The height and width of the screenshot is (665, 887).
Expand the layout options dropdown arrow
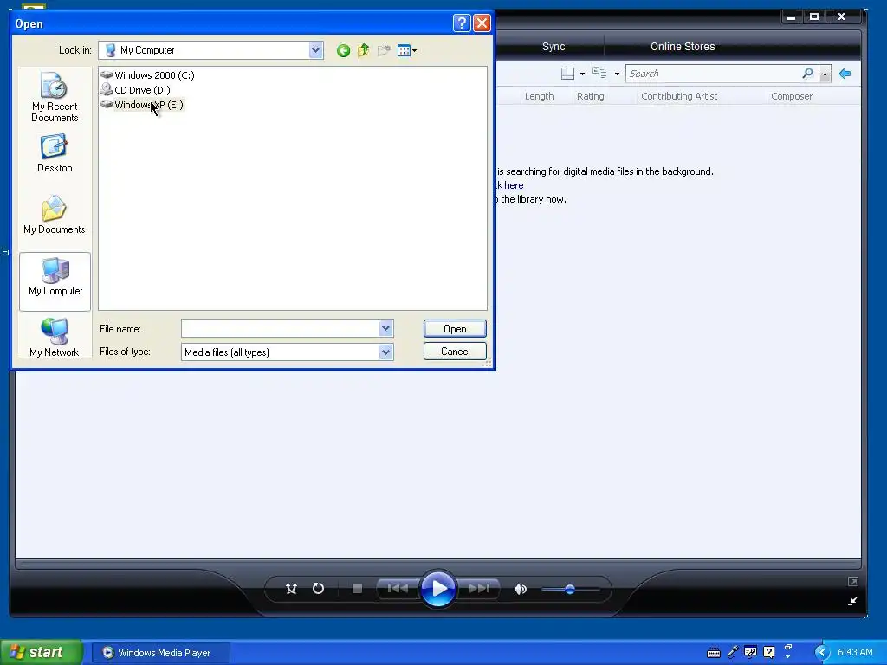pos(582,74)
